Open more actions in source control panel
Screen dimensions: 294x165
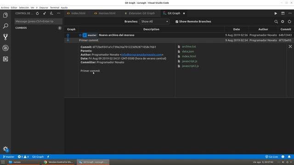59,13
